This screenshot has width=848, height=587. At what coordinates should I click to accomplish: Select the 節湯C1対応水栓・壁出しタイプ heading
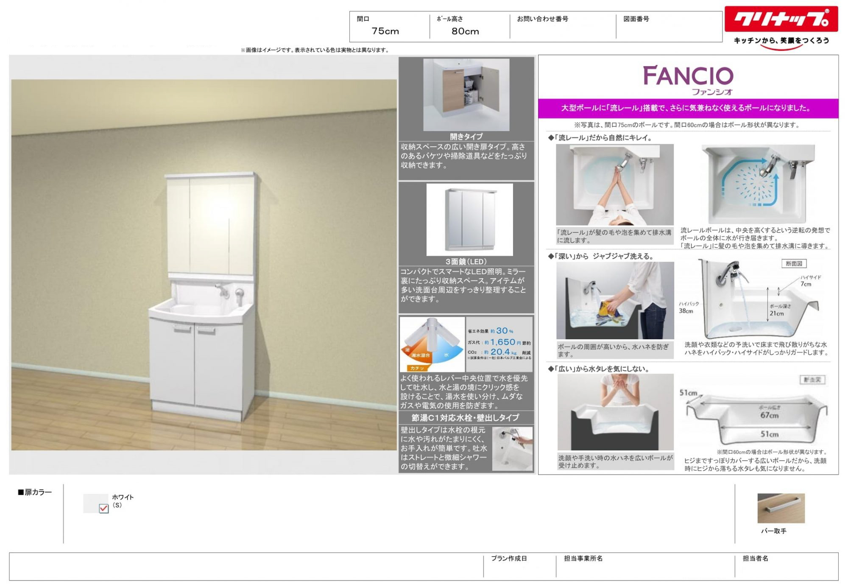click(x=465, y=418)
